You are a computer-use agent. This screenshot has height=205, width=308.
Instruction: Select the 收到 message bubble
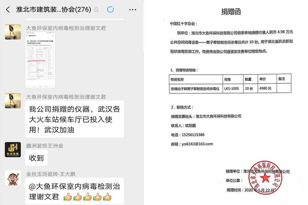click(36, 158)
